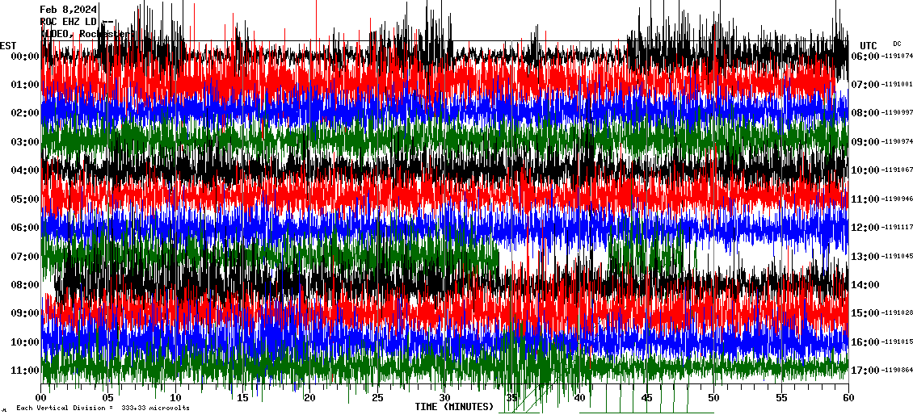913x419 pixels.
Task: Click the 11:00 UTC time label
Action: click(x=865, y=199)
